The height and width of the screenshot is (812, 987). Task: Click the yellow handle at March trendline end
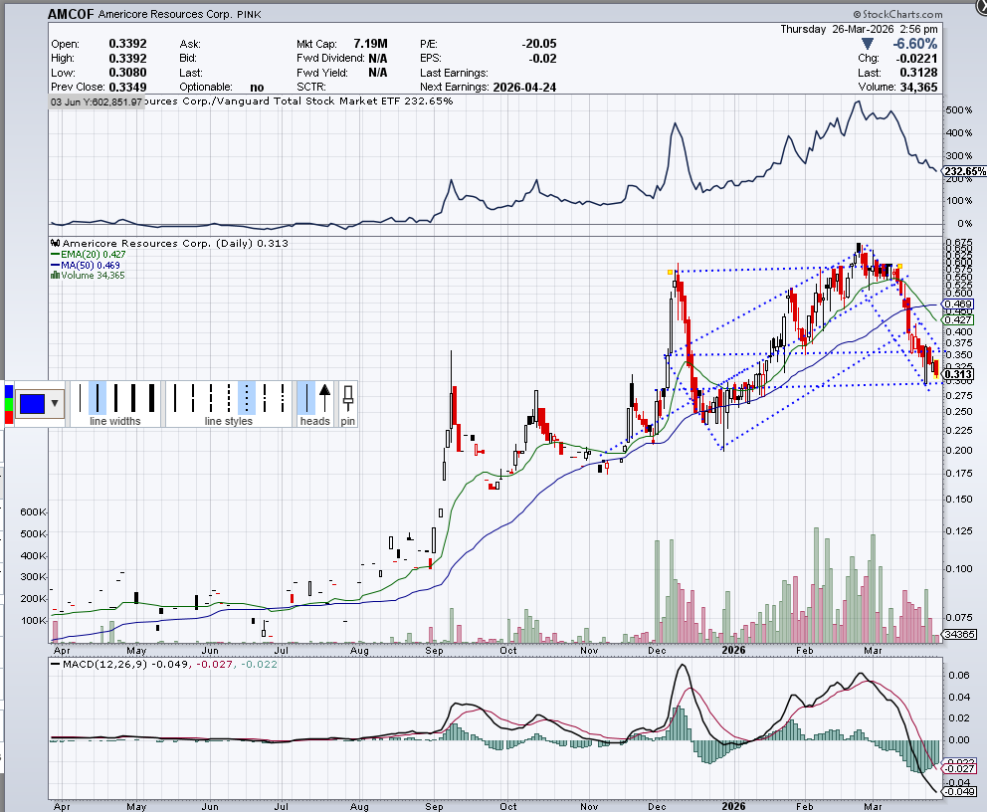pos(899,266)
